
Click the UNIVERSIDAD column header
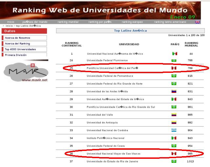click(x=129, y=44)
